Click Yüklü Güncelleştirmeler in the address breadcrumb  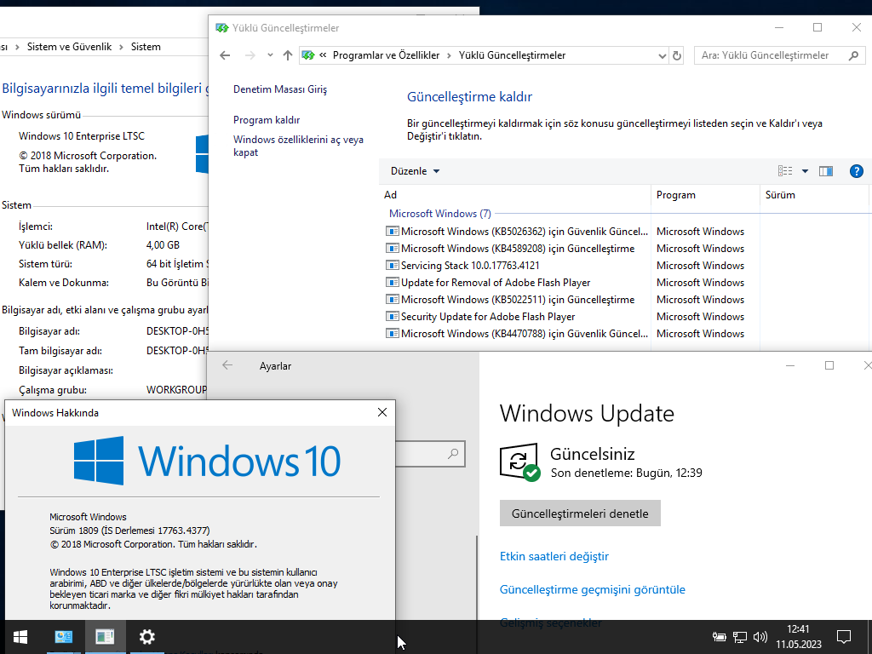(x=512, y=55)
